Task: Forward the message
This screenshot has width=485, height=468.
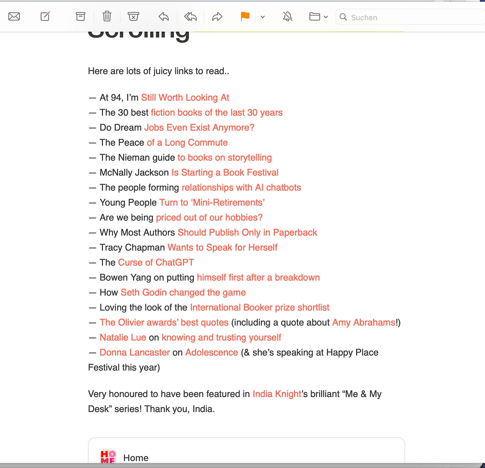Action: (x=217, y=16)
